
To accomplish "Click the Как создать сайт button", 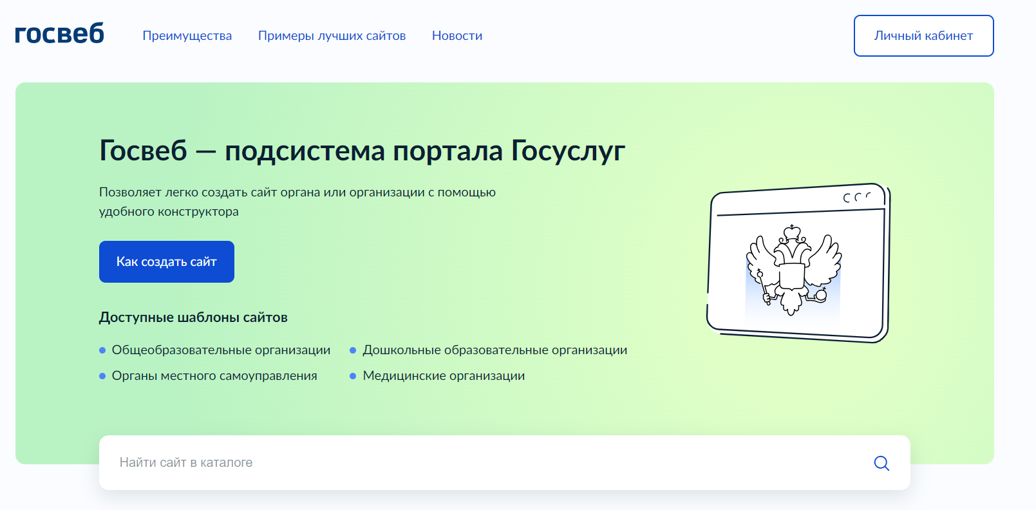I will coord(167,261).
